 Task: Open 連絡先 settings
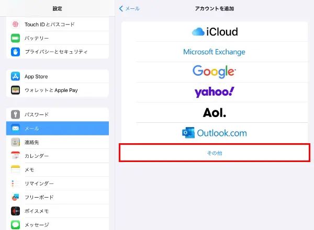click(58, 142)
